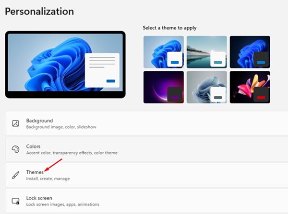Open the Lock screen settings entry
Viewport: 288px width, 214px height.
coord(146,201)
